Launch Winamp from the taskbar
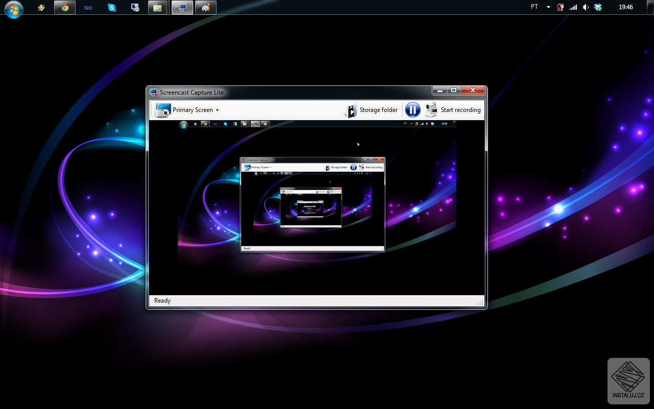Image resolution: width=654 pixels, height=409 pixels. coord(41,7)
